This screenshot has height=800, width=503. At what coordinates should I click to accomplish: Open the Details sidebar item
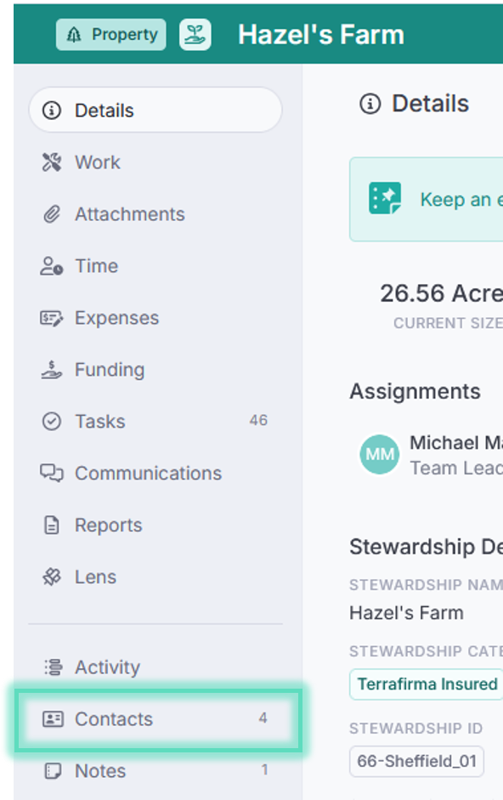point(155,111)
